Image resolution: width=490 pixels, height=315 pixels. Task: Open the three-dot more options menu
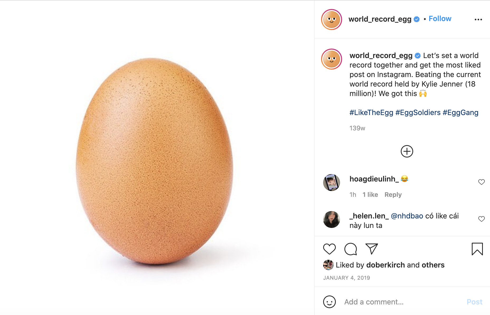coord(478,20)
